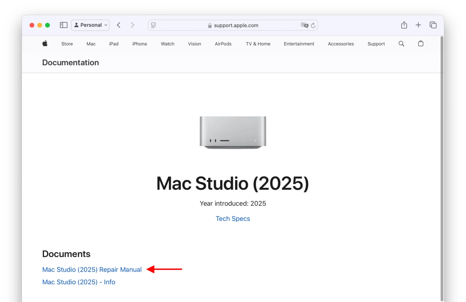Open the Accessories menu item
Screen dimensions: 466x302
click(x=341, y=44)
